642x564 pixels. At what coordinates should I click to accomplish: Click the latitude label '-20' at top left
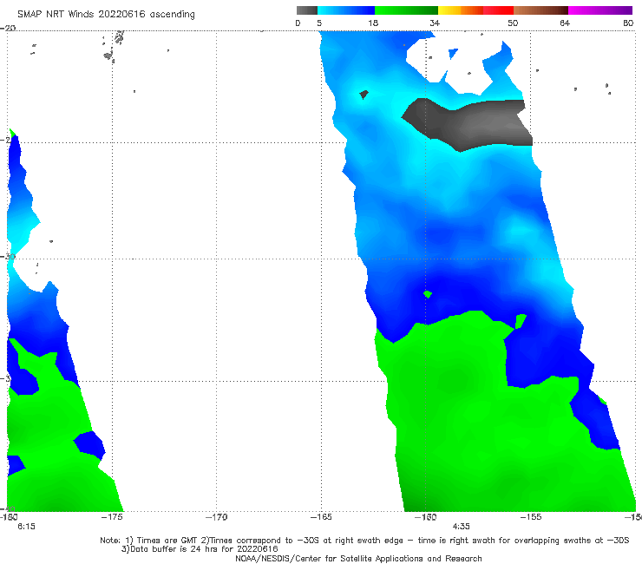(8, 28)
